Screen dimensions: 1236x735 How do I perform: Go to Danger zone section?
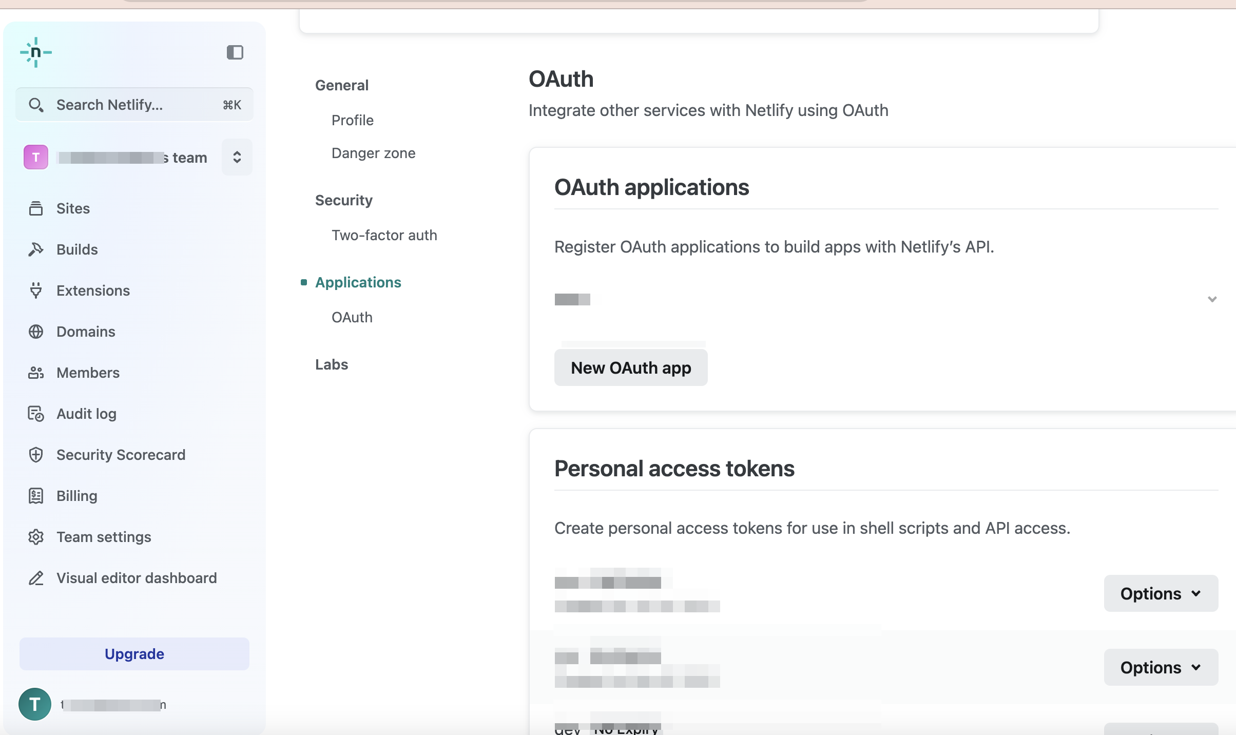coord(373,153)
